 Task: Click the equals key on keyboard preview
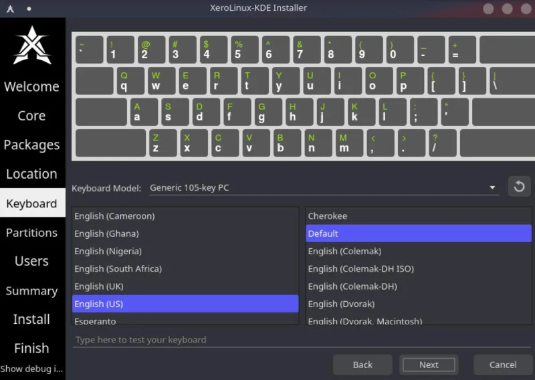pyautogui.click(x=462, y=50)
